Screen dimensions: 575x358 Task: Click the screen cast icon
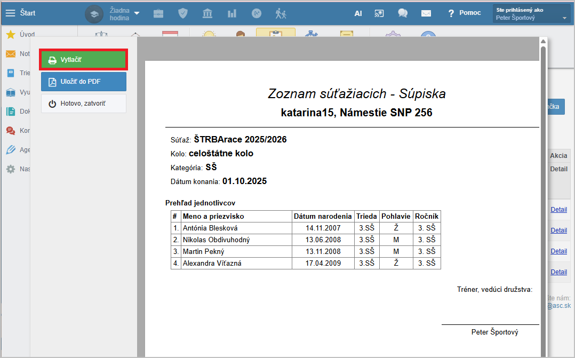[379, 13]
